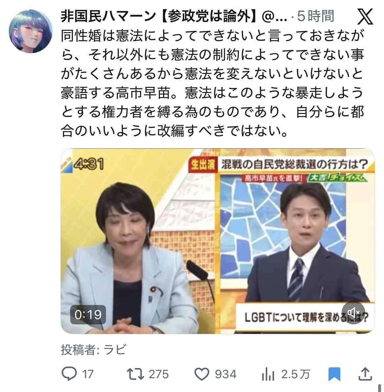
Task: Repost using the retweet arrows icon
Action: [135, 374]
